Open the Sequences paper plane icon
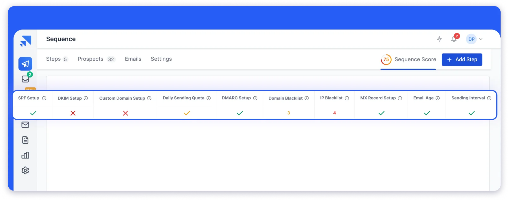 [25, 64]
